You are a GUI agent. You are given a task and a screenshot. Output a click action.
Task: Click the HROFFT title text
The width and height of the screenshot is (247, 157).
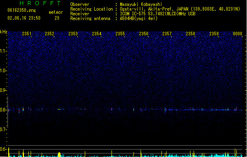pos(40,3)
